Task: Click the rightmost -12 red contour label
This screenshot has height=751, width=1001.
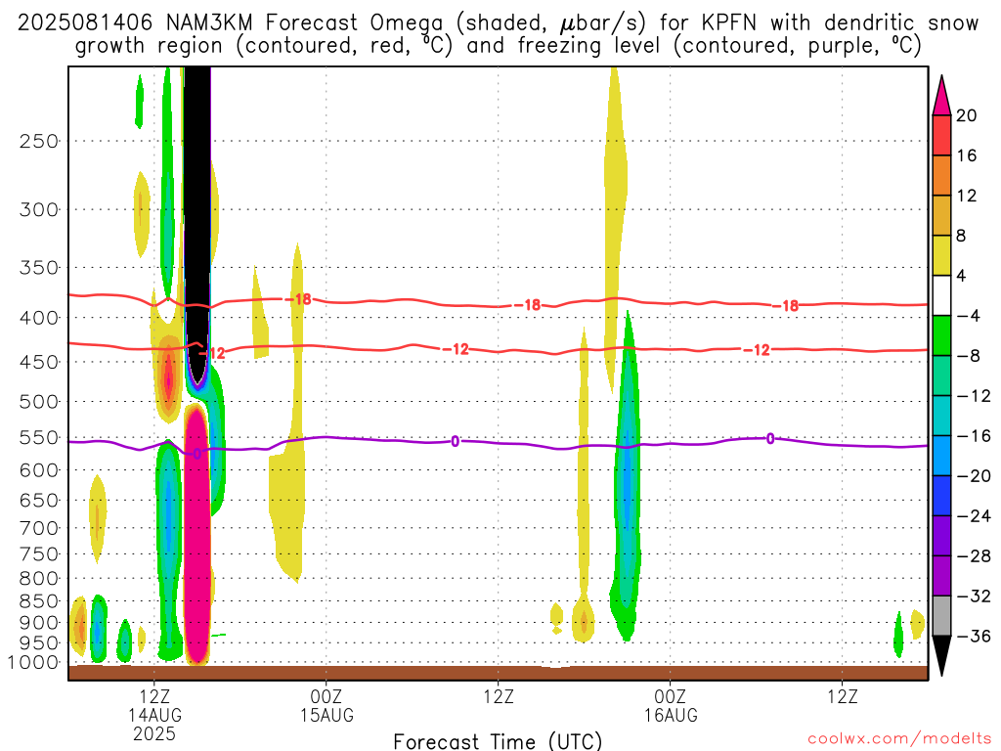Action: tap(758, 350)
